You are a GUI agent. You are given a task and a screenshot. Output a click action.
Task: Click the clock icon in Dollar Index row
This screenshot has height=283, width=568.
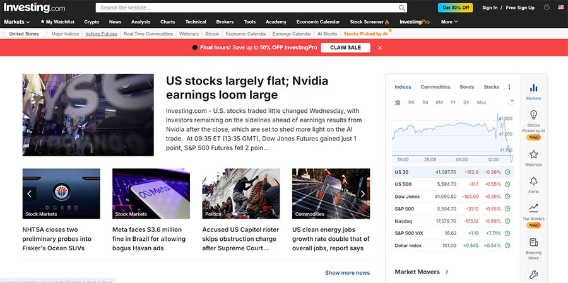(507, 246)
